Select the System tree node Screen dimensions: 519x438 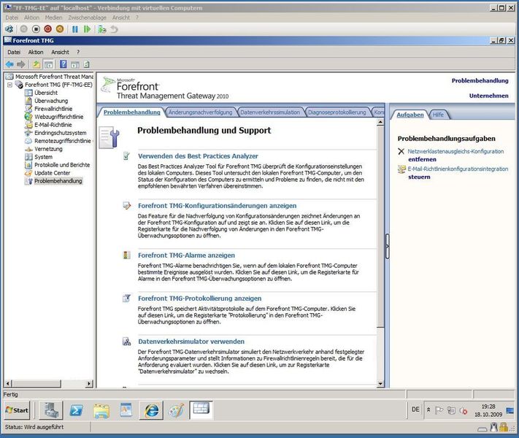43,157
